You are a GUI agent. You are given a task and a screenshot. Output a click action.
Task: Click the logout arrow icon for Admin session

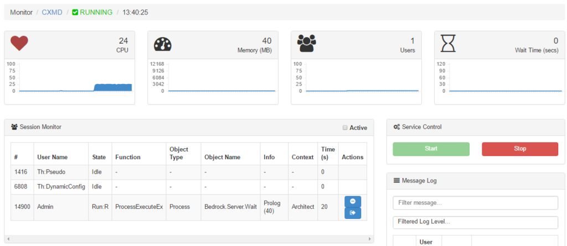click(353, 212)
